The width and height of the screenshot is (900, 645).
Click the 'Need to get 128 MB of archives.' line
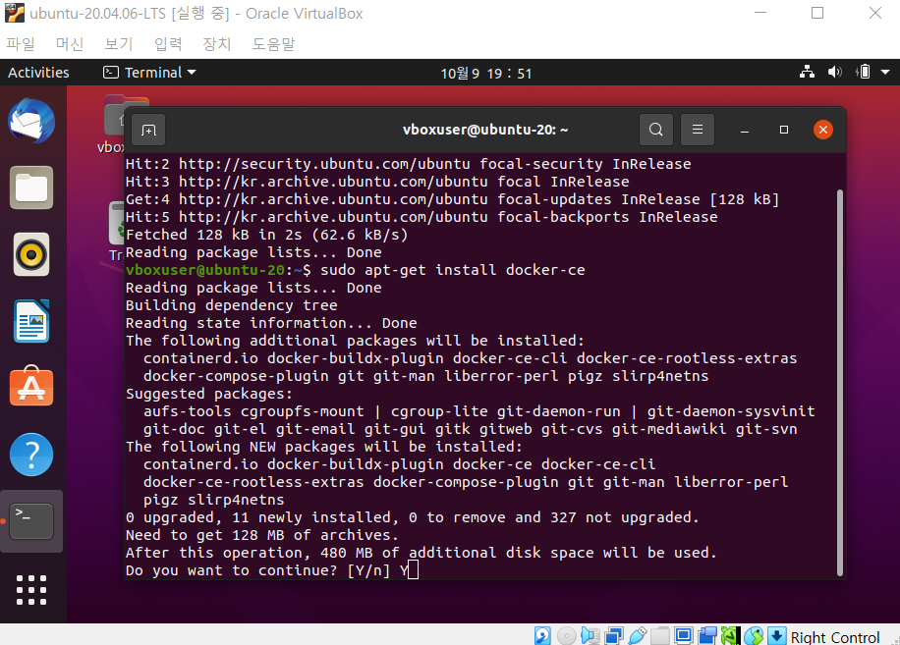coord(261,535)
